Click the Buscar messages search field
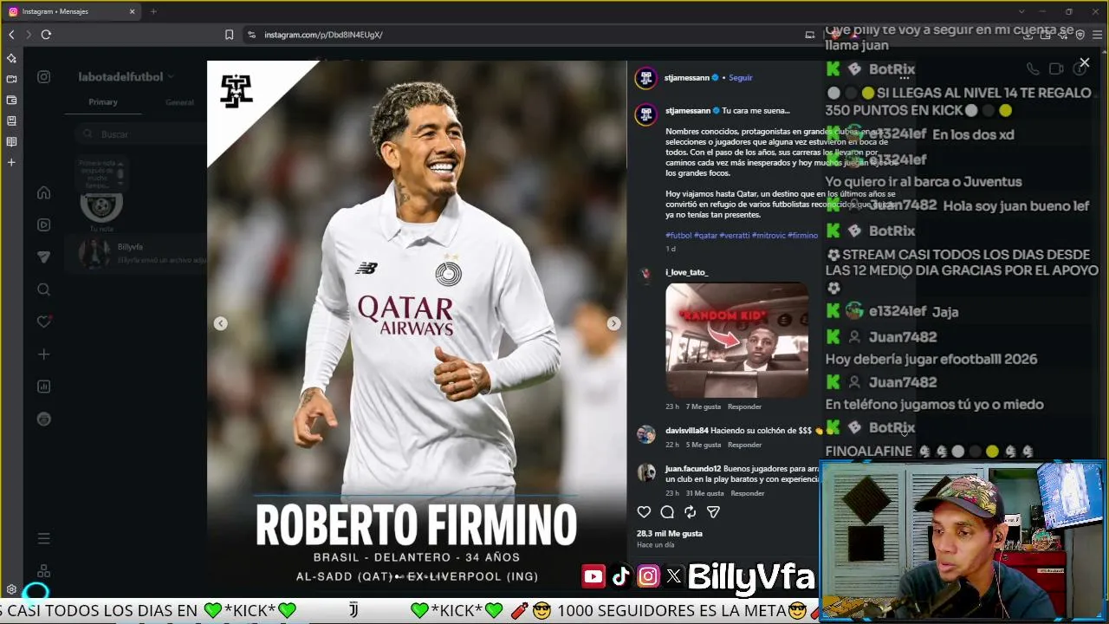Screen dimensions: 1109x624 [x=139, y=134]
